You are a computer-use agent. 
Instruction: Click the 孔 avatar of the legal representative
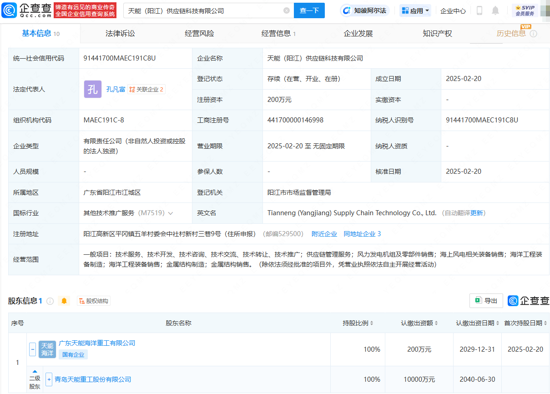click(x=93, y=89)
